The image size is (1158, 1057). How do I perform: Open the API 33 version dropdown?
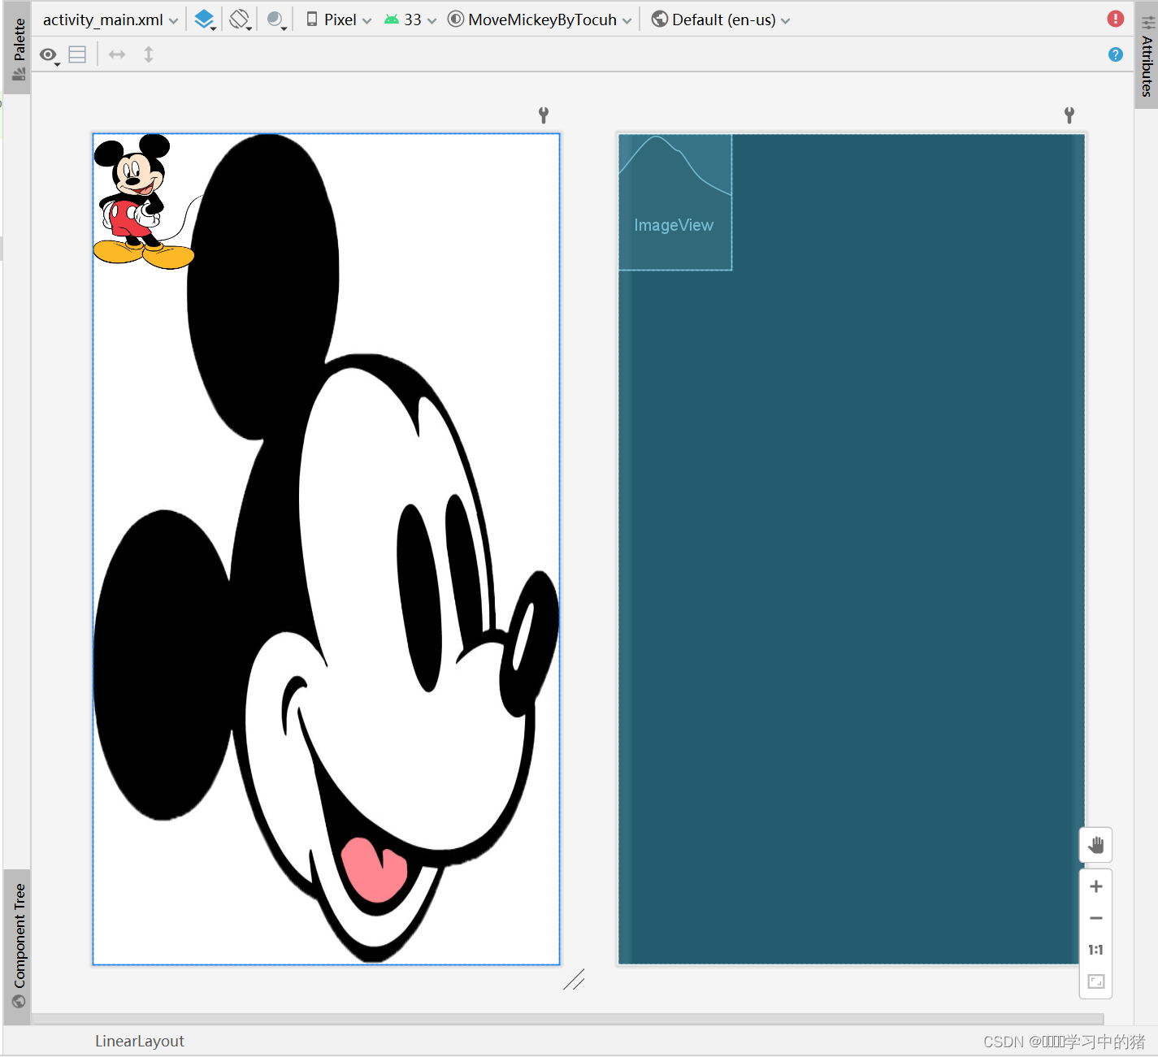click(x=410, y=19)
